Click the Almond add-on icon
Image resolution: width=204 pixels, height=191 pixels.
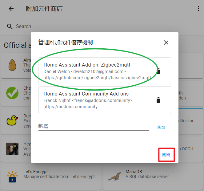(12, 65)
